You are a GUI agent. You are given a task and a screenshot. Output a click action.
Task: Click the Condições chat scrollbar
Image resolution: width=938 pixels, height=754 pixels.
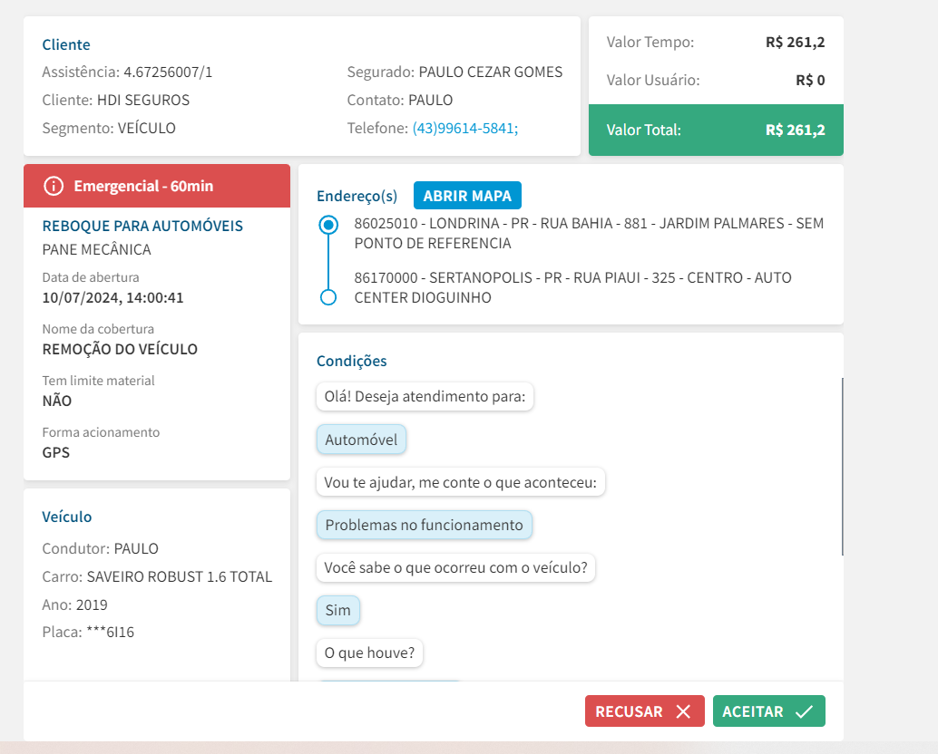coord(842,467)
